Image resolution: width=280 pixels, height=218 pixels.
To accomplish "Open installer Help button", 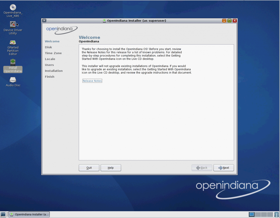I will click(x=111, y=168).
